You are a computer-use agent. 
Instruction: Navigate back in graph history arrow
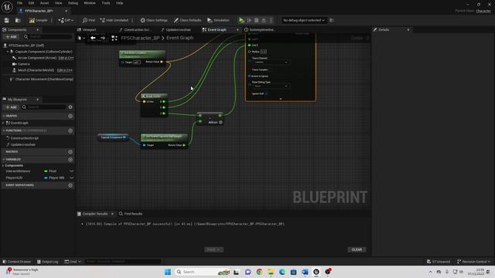pyautogui.click(x=93, y=38)
